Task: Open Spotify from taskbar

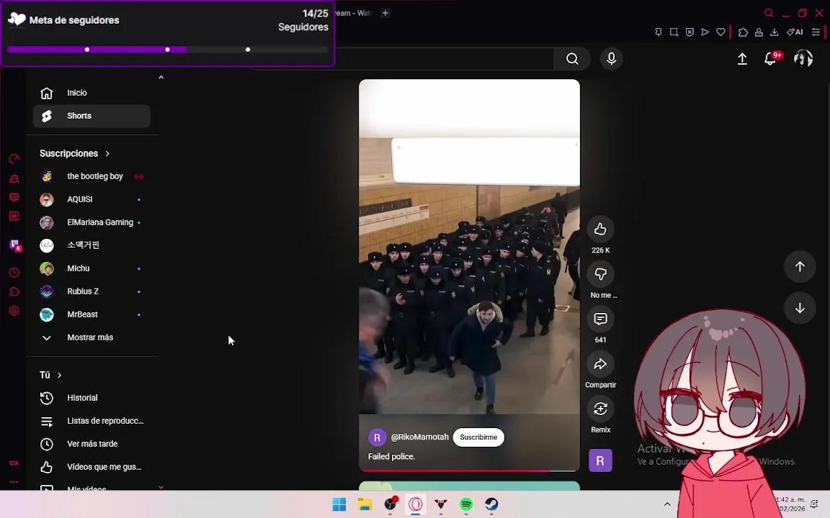Action: [466, 505]
